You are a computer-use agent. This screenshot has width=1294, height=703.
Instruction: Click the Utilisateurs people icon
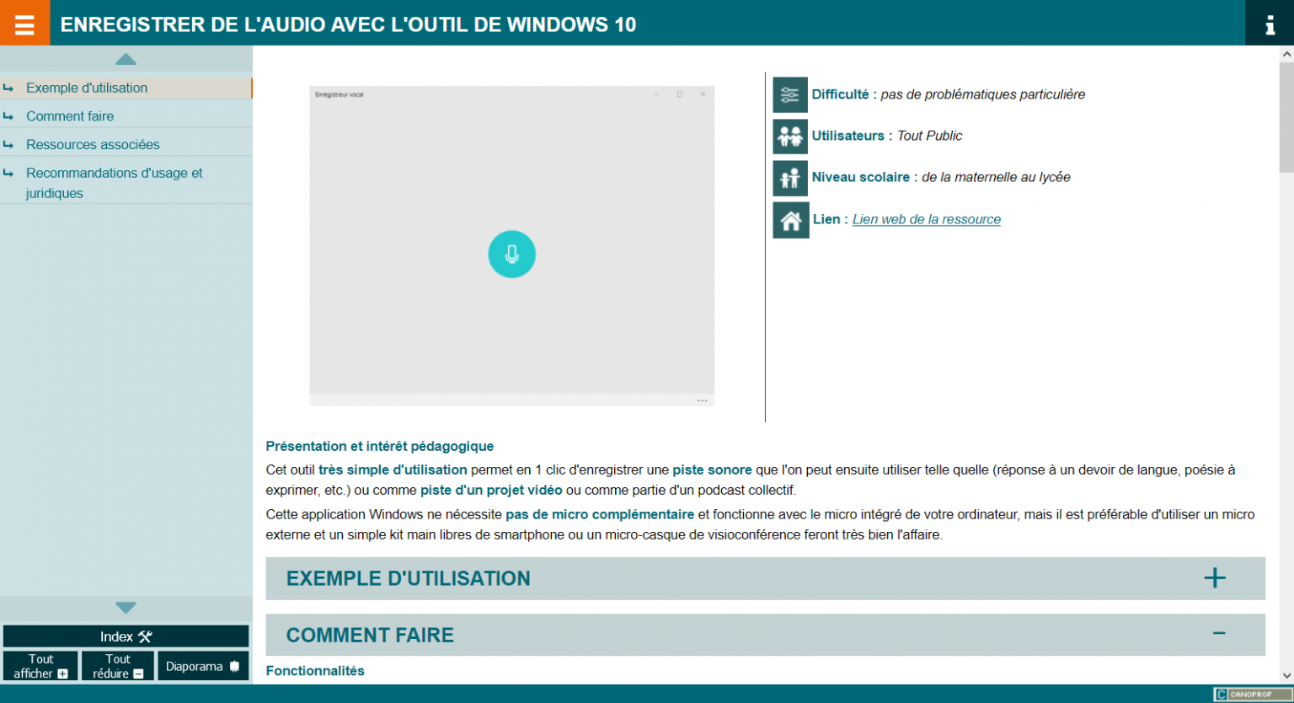(x=789, y=136)
